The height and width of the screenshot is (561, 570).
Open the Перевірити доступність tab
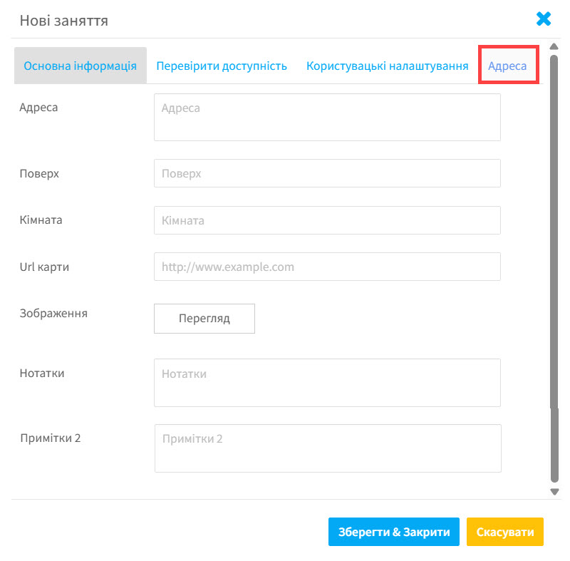coord(222,66)
